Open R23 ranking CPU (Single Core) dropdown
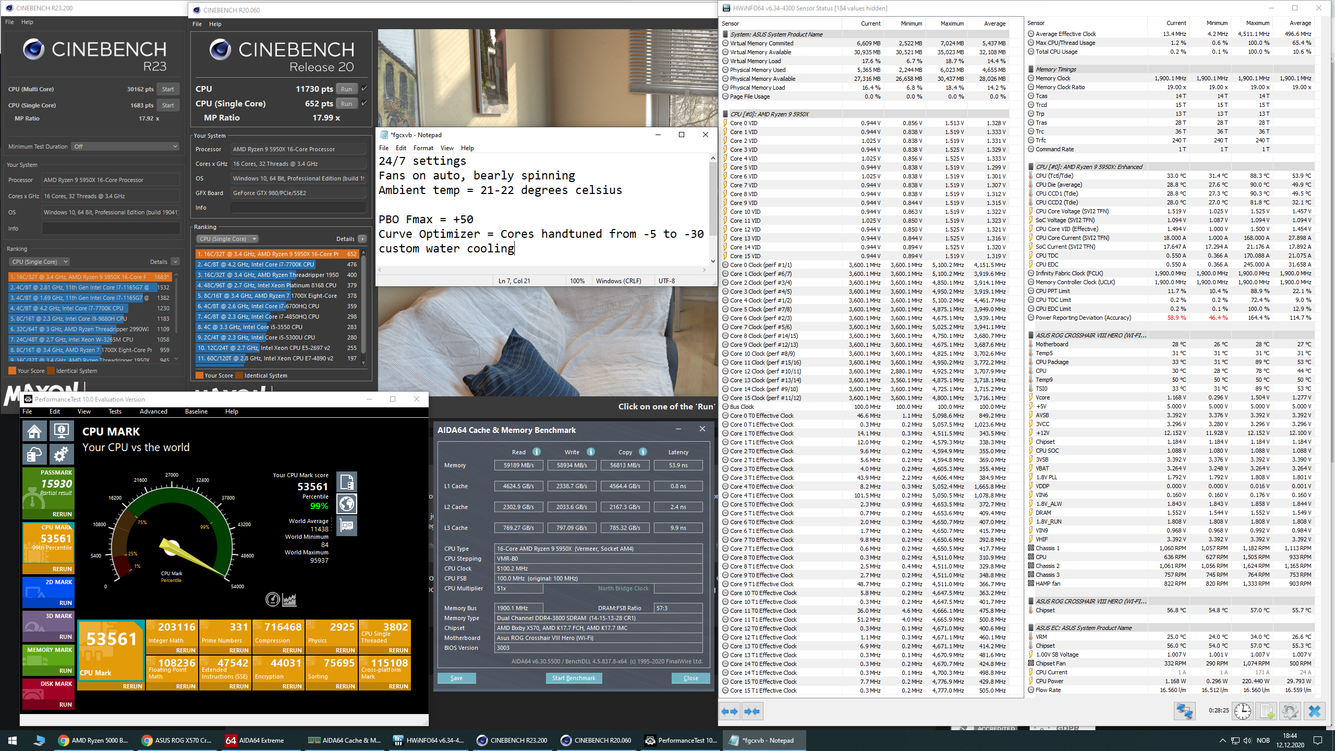Viewport: 1335px width, 751px height. coord(39,262)
